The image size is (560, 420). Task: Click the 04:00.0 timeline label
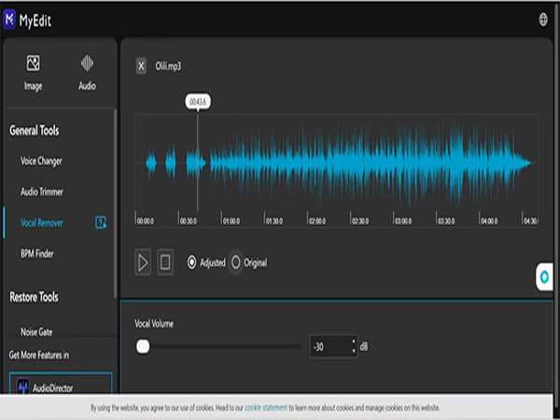(x=489, y=221)
